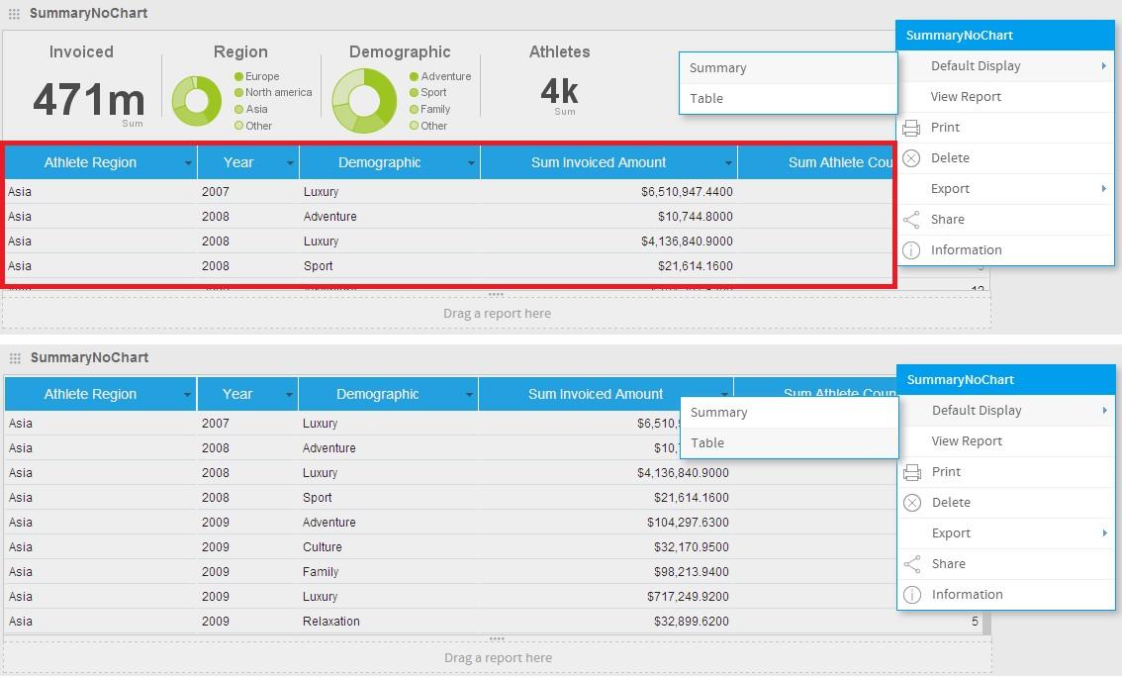
Task: Expand Export submenu arrow in upper menu
Action: click(x=1104, y=189)
